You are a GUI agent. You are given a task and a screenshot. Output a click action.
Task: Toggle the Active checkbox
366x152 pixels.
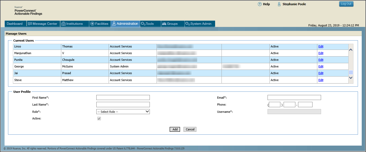coord(99,118)
